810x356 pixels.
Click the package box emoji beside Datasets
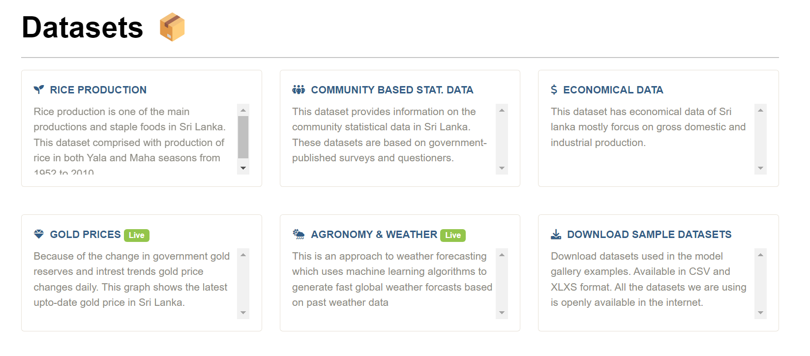point(172,27)
